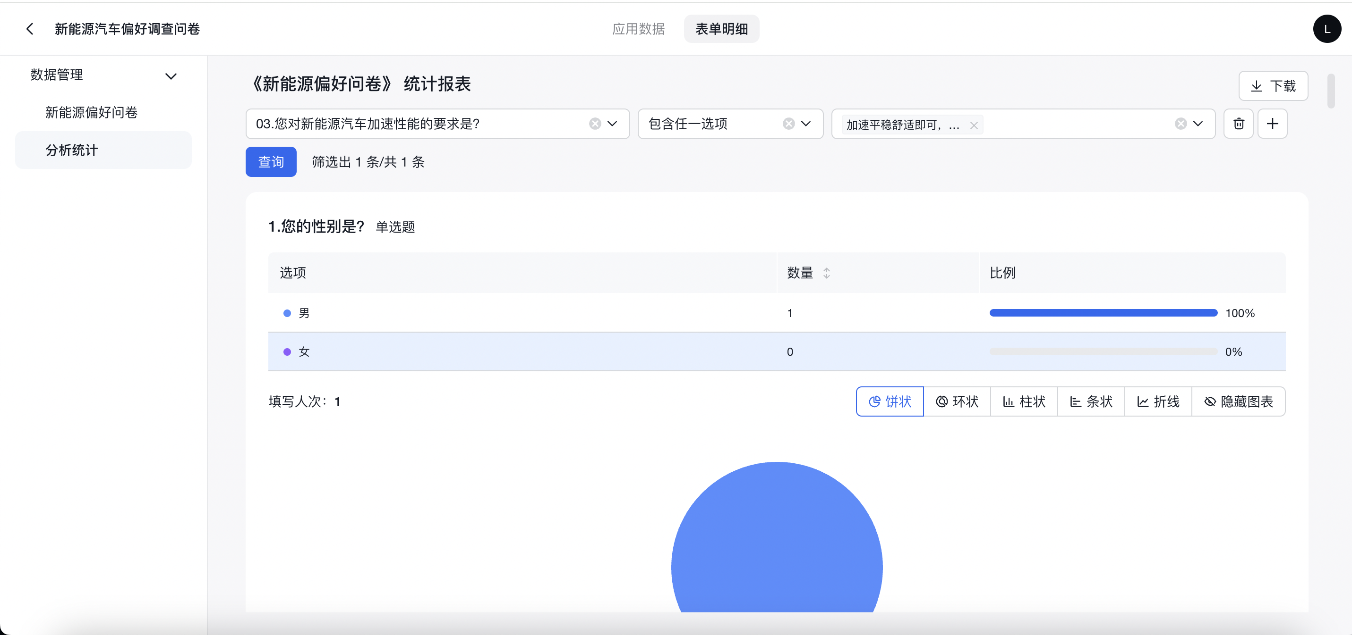The width and height of the screenshot is (1352, 635).
Task: Click the 0% progress bar for 女
Action: coord(1103,352)
